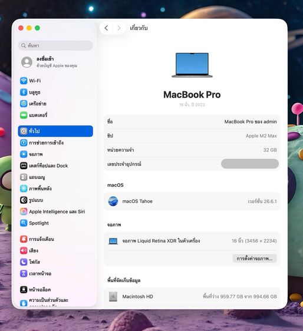The height and width of the screenshot is (331, 303).
Task: Open Spotlight settings magnifier icon
Action: point(24,223)
